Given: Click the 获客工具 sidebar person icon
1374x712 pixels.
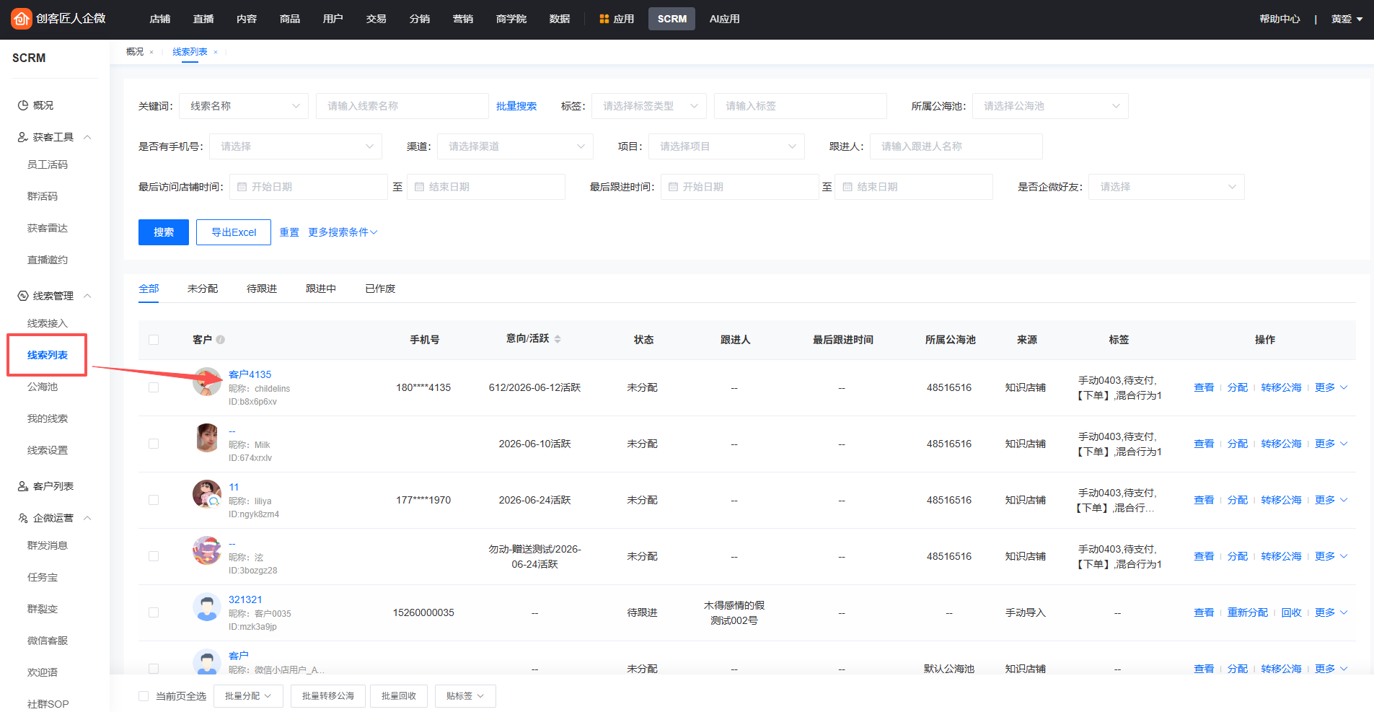Looking at the screenshot, I should point(23,137).
